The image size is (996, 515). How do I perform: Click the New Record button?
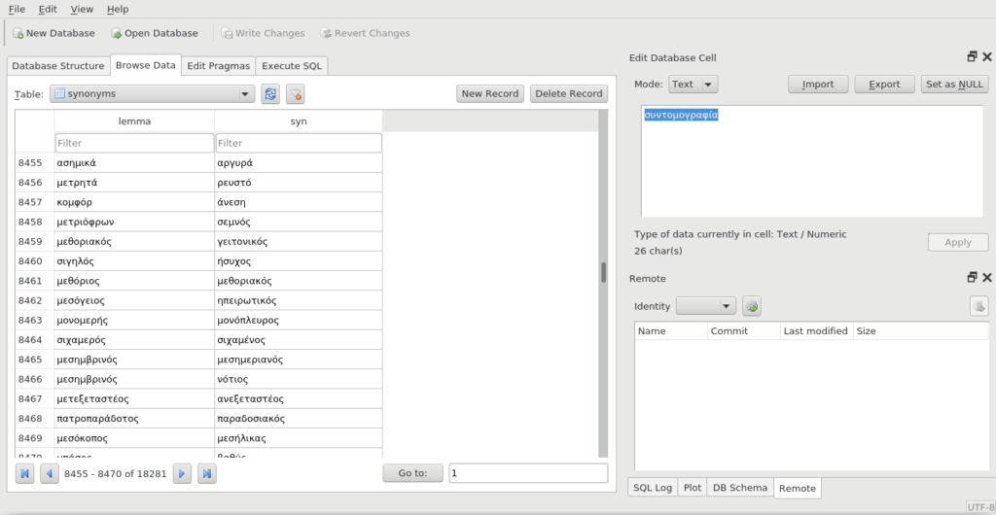click(x=490, y=94)
